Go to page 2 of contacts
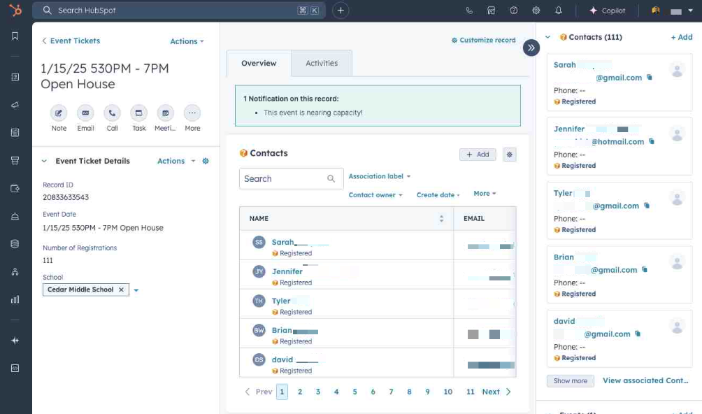This screenshot has height=414, width=702. (x=300, y=392)
